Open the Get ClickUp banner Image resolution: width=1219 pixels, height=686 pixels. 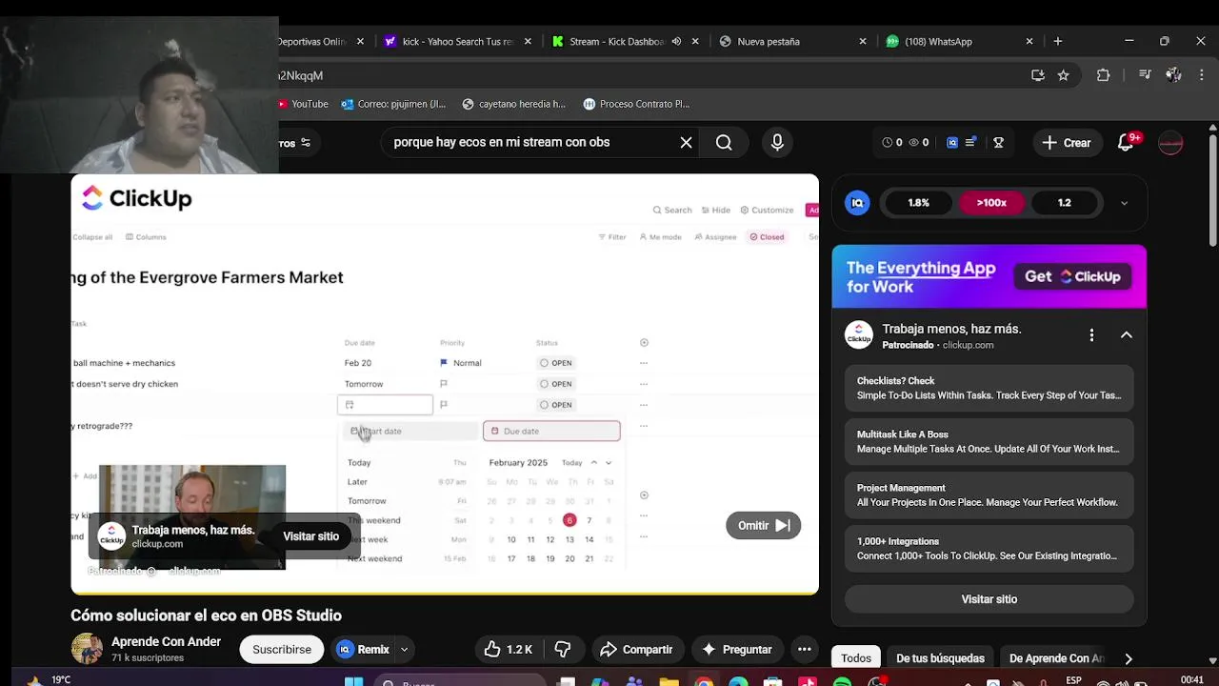pyautogui.click(x=1072, y=276)
